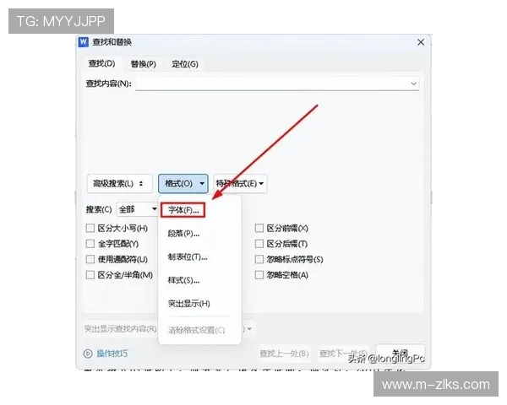
Task: Enable 全字匹配(Y) checkbox
Action: pos(90,244)
